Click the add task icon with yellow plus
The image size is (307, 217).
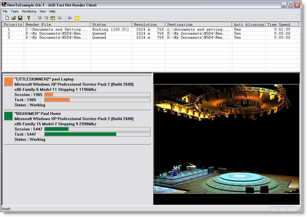(53, 18)
